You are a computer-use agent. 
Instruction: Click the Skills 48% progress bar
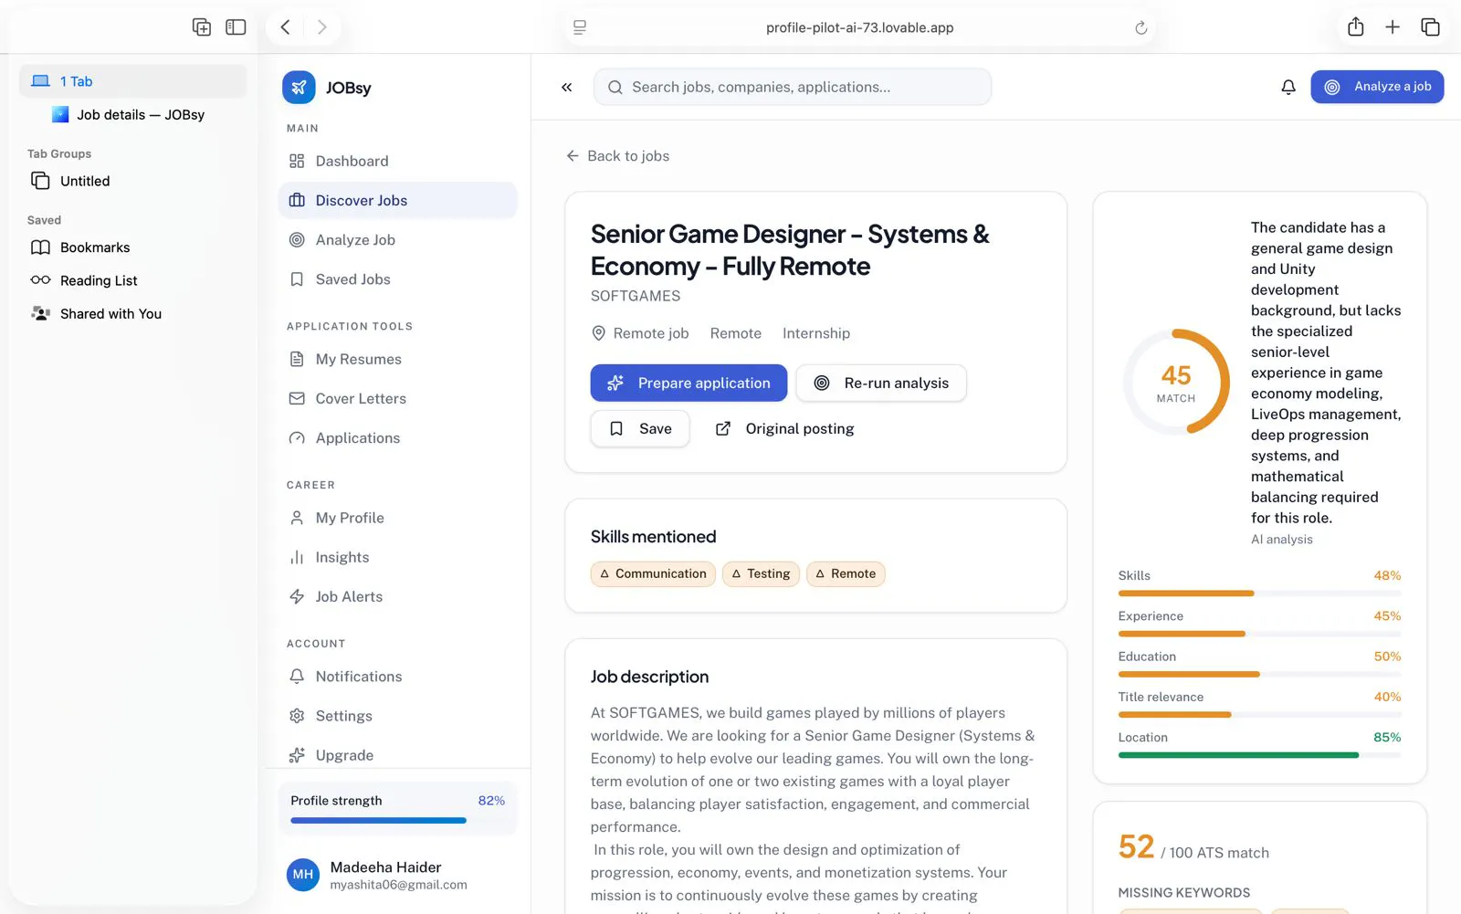coord(1259,594)
